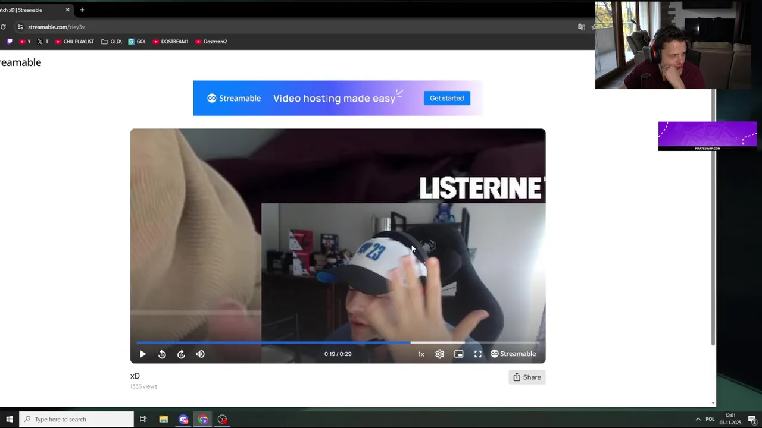This screenshot has height=428, width=762.
Task: Open the 'T' X bookmark
Action: pos(43,42)
